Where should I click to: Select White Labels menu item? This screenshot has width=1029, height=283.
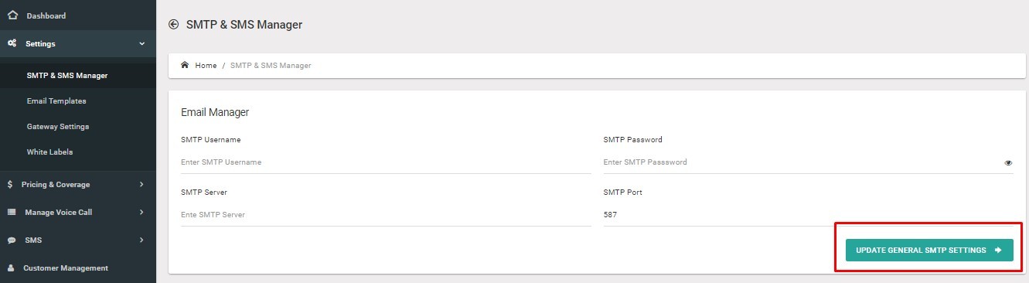[49, 152]
